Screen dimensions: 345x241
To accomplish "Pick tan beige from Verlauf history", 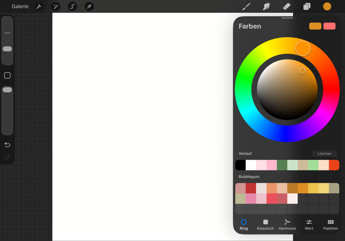I will click(303, 165).
